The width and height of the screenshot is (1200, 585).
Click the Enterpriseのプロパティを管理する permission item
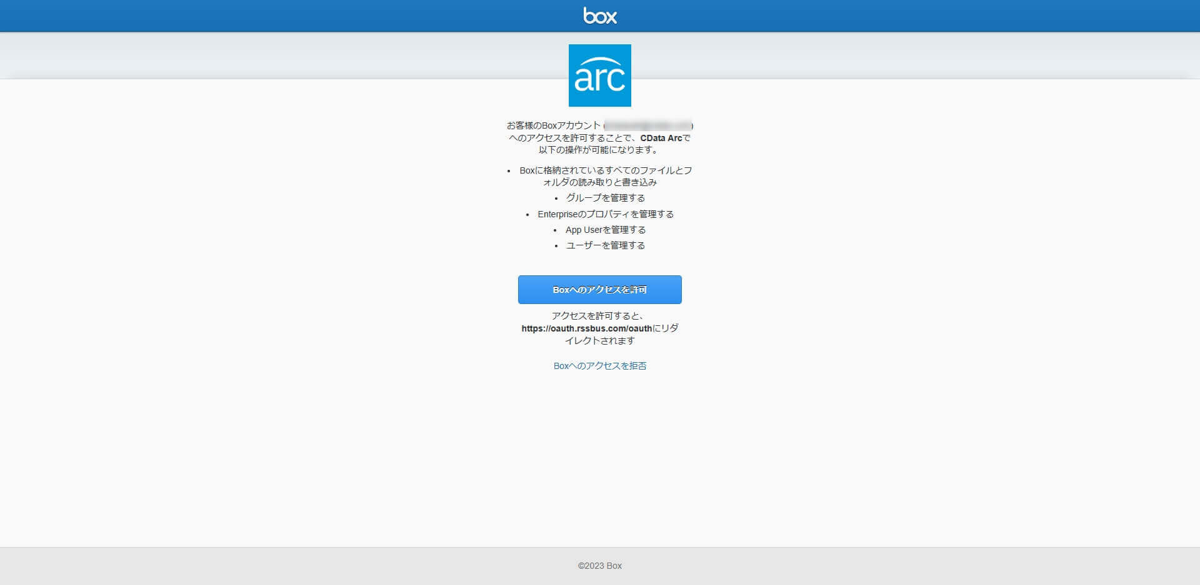coord(606,214)
